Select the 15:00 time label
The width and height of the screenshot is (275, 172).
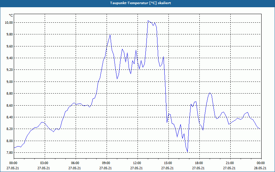pyautogui.click(x=168, y=163)
